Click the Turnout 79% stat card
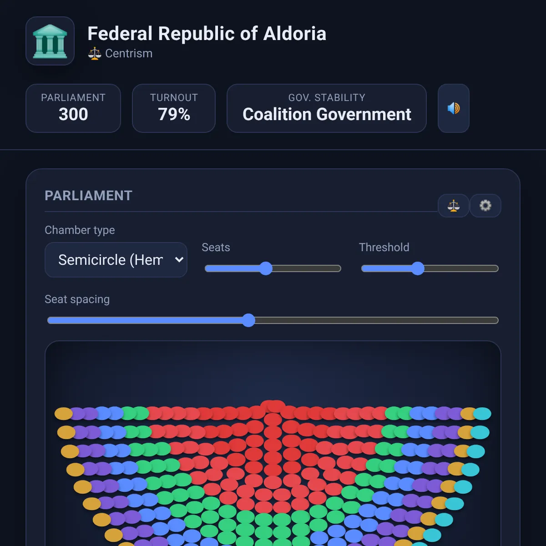 174,108
